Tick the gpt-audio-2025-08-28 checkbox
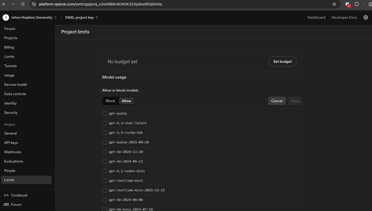 (x=105, y=142)
